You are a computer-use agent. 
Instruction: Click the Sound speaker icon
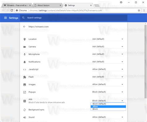coord(24,117)
